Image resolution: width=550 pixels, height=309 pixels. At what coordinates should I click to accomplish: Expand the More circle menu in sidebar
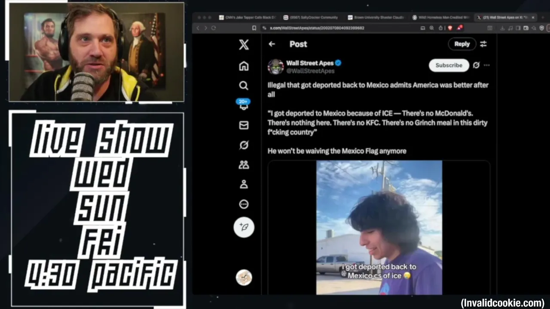pos(244,204)
